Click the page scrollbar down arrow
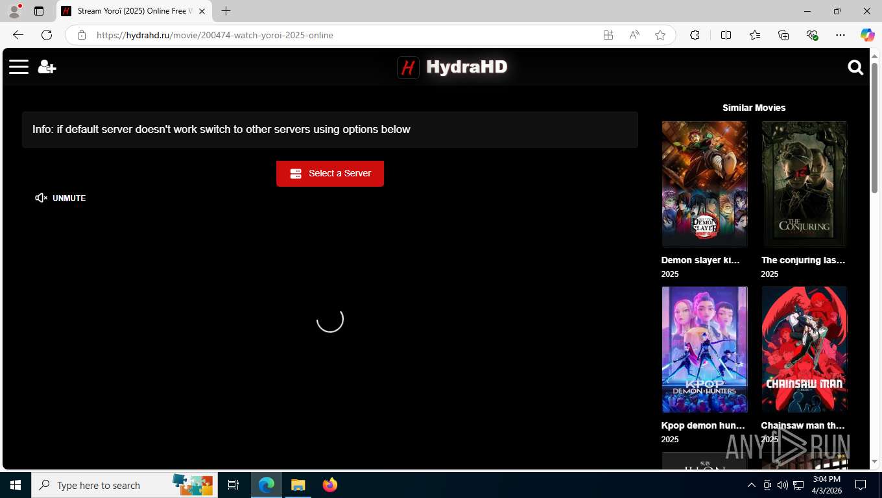Viewport: 882px width, 498px height. point(874,462)
